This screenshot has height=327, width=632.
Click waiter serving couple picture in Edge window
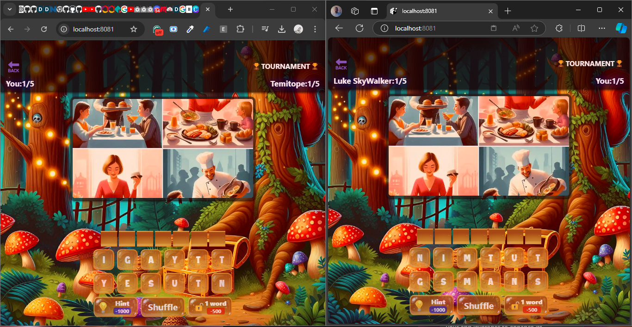coord(434,121)
